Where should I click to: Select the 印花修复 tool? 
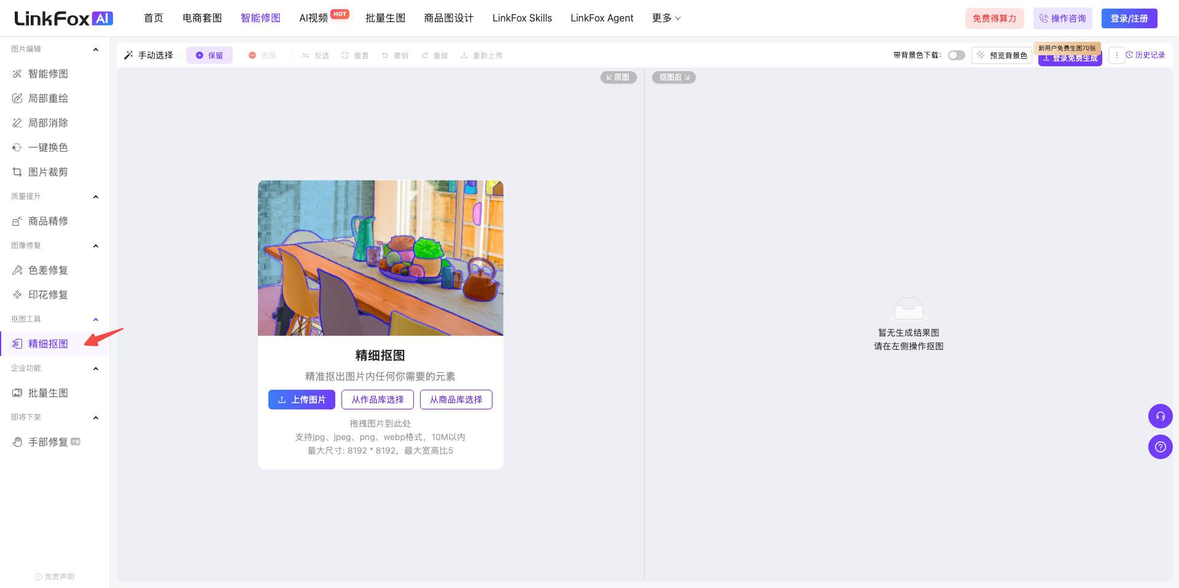[x=48, y=295]
